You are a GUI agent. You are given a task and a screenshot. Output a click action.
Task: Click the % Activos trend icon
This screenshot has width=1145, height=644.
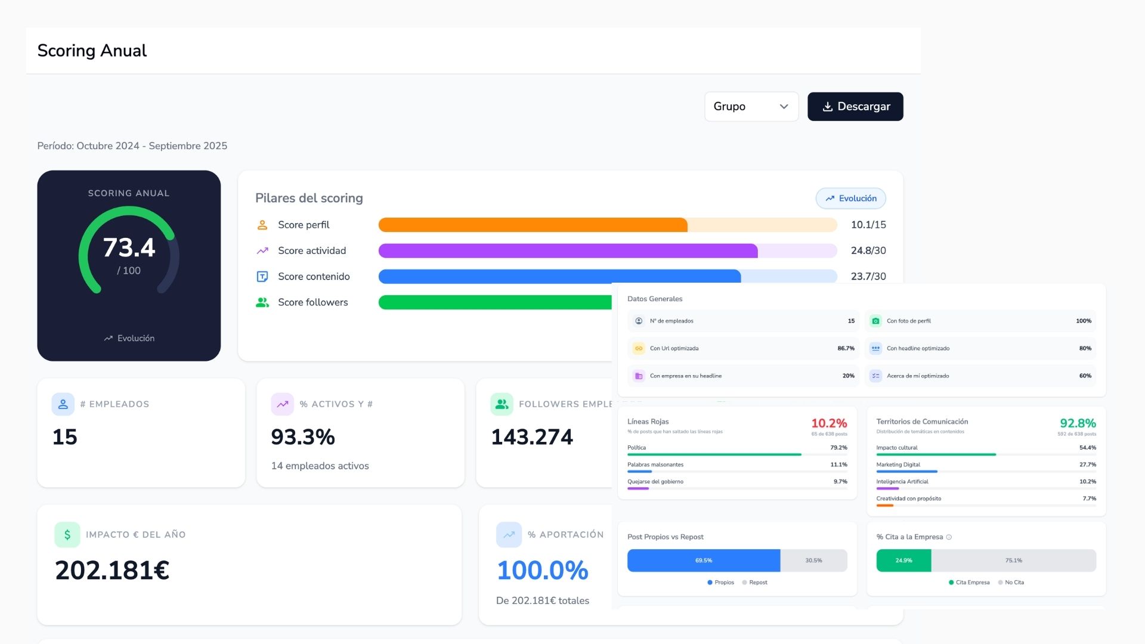[x=282, y=404]
